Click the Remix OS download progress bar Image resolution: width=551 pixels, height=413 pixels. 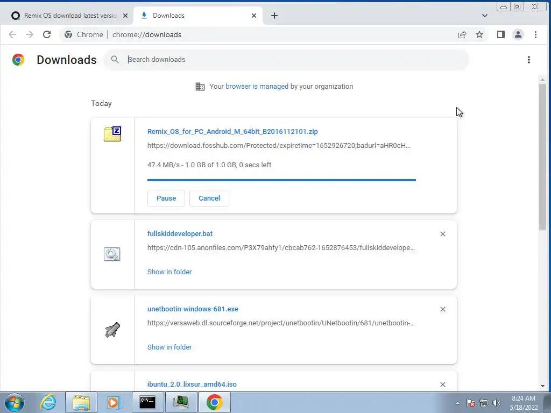[281, 180]
